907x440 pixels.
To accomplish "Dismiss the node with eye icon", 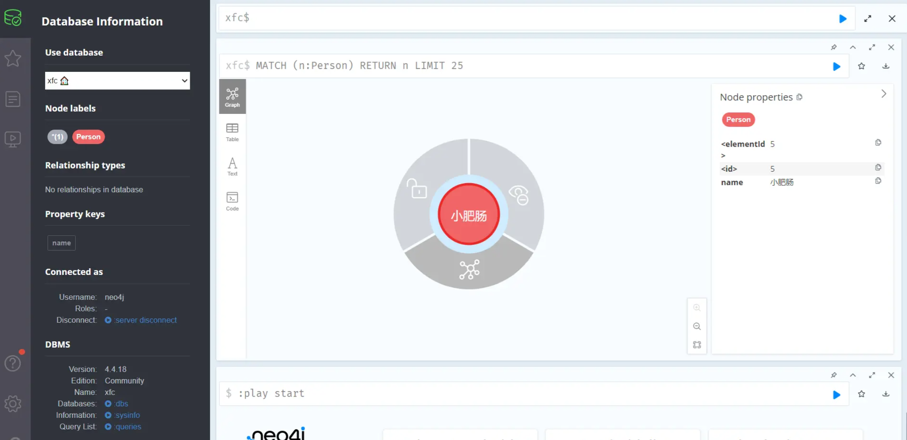I will click(x=519, y=195).
